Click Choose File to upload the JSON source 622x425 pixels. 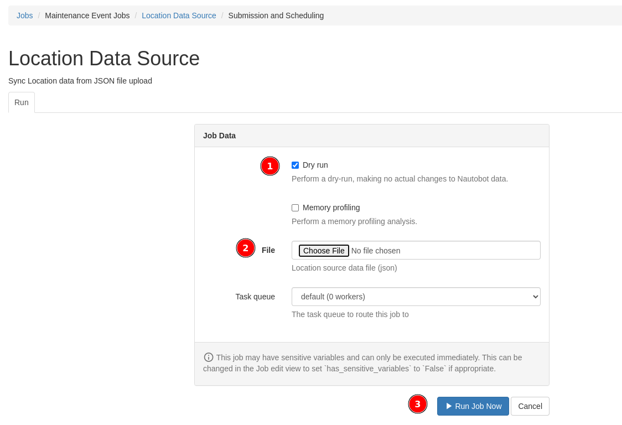[x=324, y=250]
